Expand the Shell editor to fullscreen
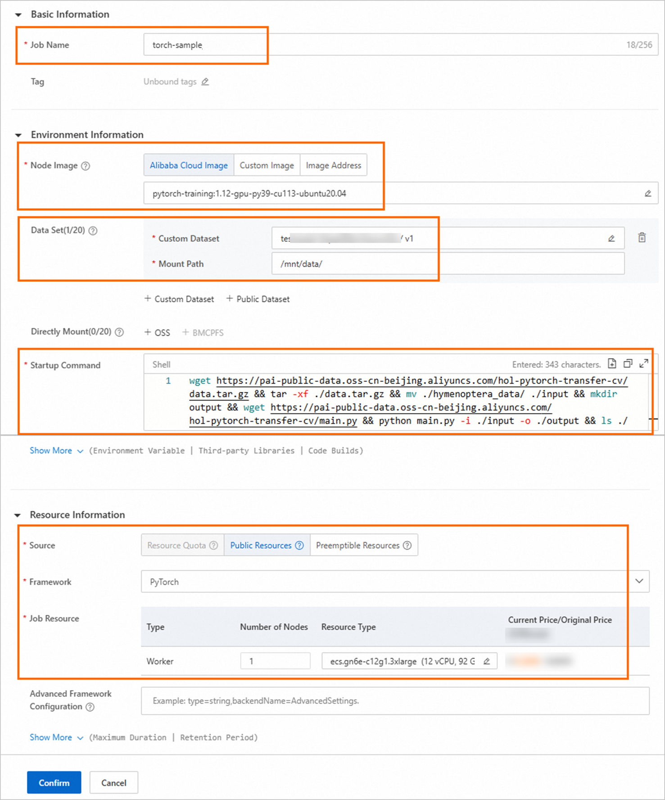 (x=644, y=364)
